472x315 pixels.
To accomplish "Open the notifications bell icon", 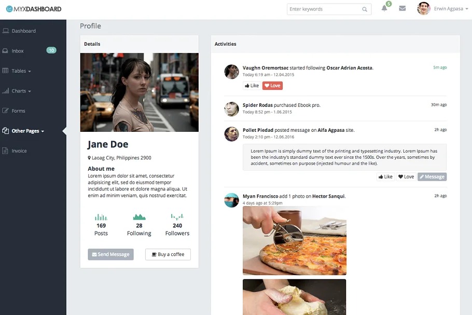I will click(384, 9).
